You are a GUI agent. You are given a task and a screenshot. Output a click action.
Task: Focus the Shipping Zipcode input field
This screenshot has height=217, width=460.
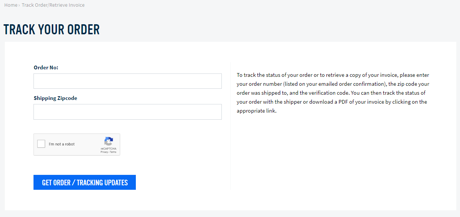point(128,112)
